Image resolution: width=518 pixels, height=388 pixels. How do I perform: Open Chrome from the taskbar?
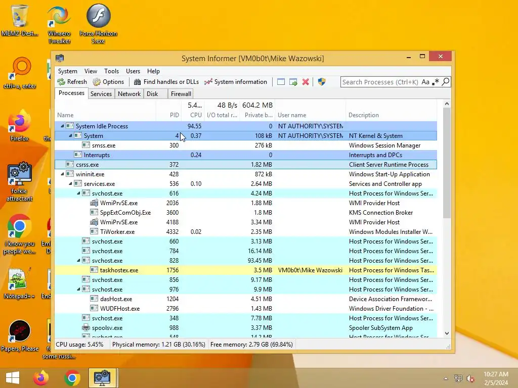[72, 378]
